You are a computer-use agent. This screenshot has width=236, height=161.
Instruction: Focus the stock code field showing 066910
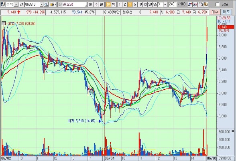(32, 4)
